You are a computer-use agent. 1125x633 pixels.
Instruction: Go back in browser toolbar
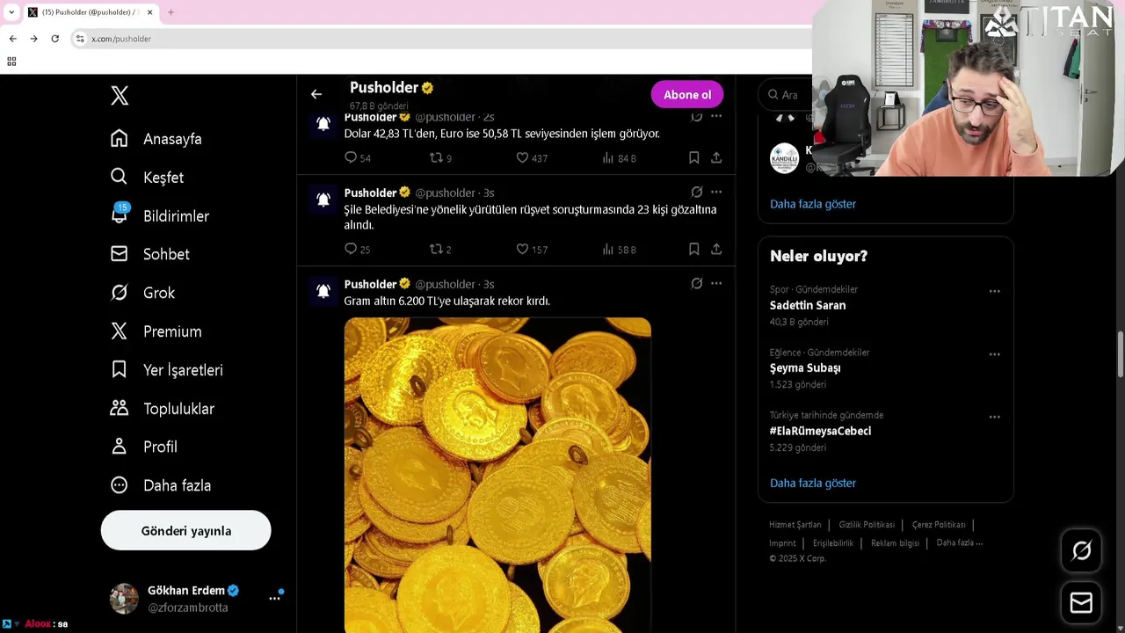coord(12,39)
